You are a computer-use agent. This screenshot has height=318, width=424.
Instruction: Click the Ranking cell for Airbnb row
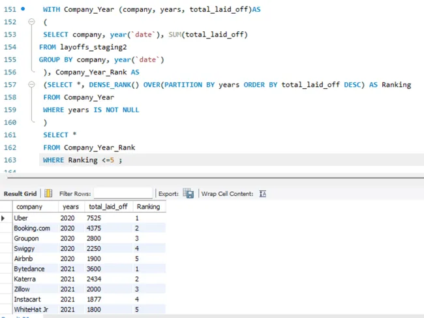click(x=149, y=259)
